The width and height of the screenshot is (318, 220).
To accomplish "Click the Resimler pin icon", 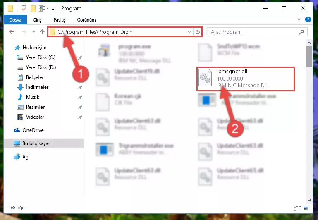I will (80, 107).
